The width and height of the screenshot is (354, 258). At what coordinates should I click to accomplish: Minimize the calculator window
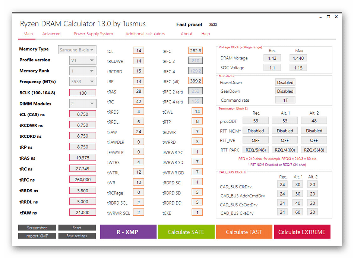tap(320, 17)
